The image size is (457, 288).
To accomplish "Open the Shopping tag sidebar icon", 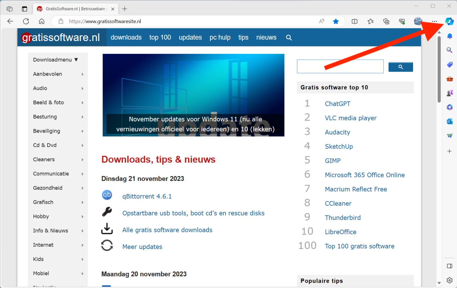I will tap(449, 64).
